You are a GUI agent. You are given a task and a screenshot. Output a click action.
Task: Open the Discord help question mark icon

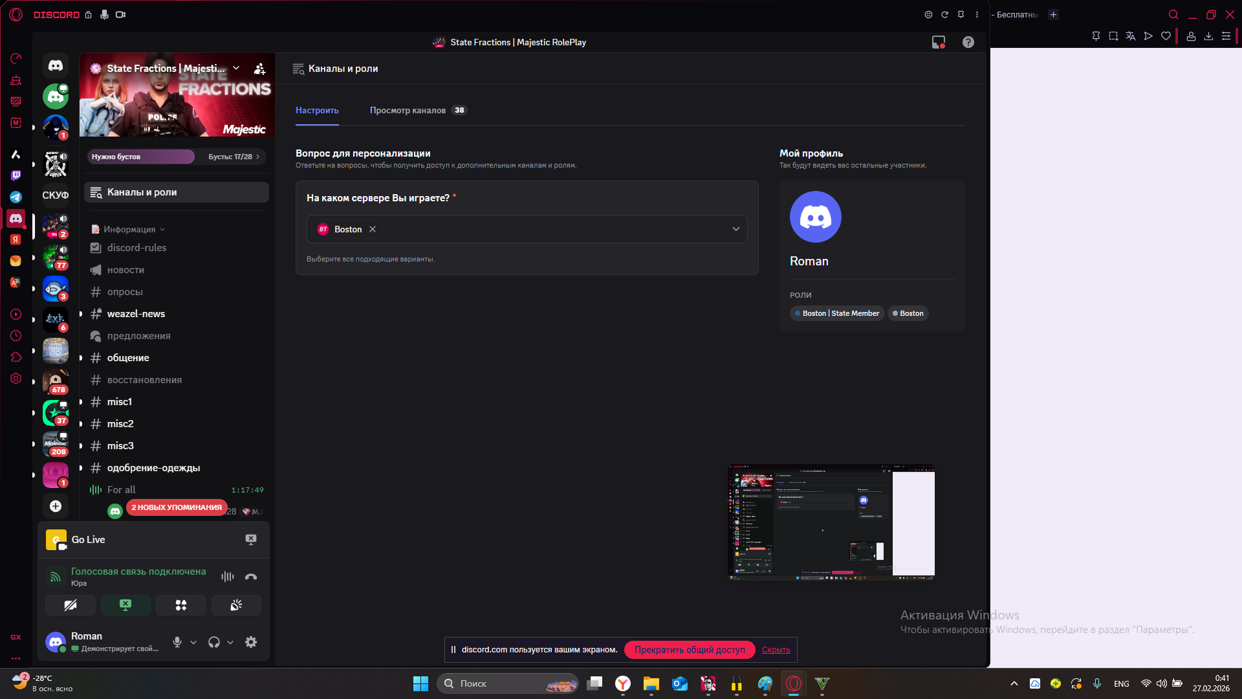[968, 42]
